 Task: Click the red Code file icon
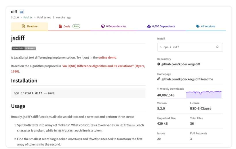click(60, 26)
